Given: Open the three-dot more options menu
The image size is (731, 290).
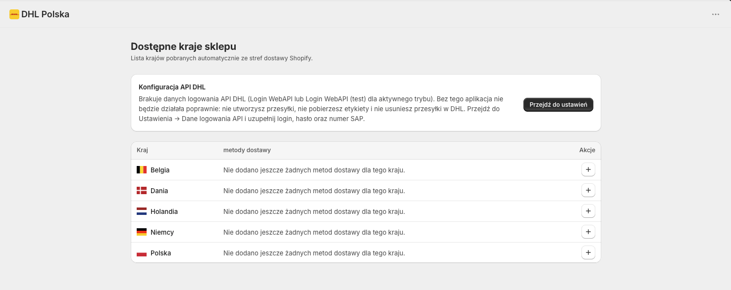Looking at the screenshot, I should (716, 14).
